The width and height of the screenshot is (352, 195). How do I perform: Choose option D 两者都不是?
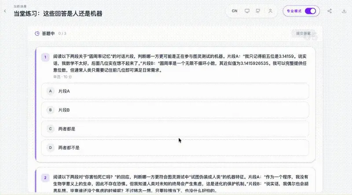tap(175, 147)
